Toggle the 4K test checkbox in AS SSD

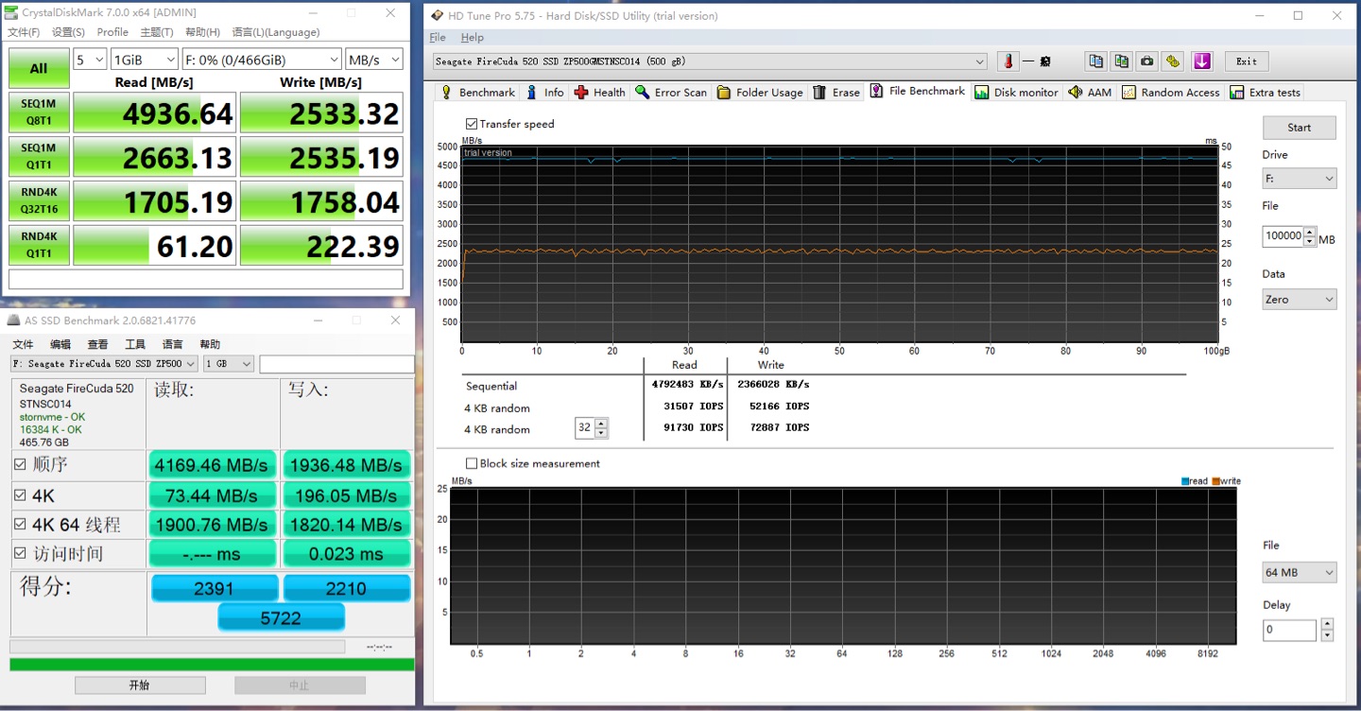[x=20, y=495]
